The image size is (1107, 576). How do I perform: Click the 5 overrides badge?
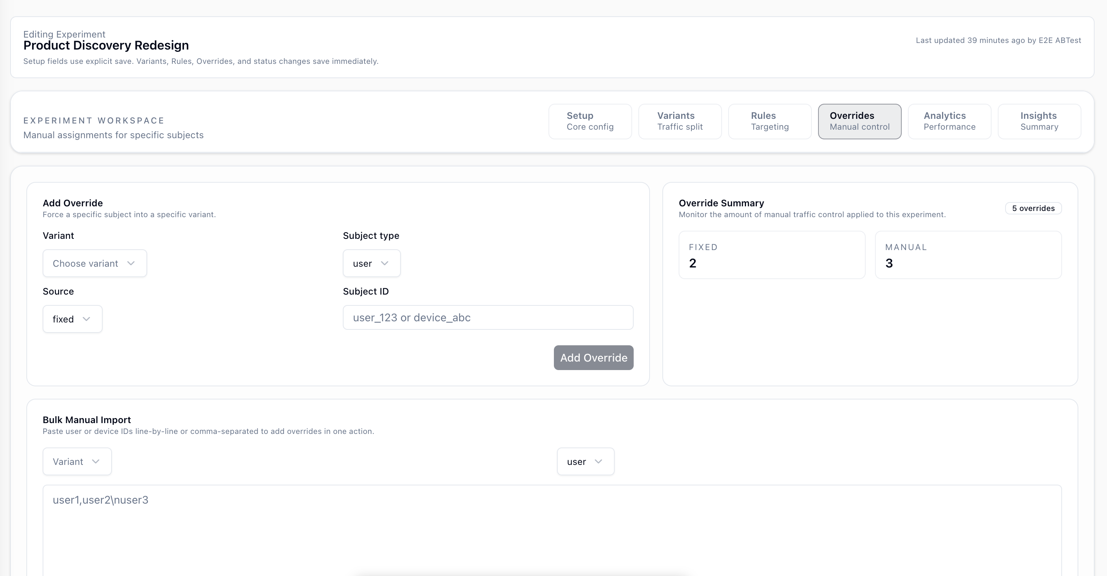[x=1033, y=208]
